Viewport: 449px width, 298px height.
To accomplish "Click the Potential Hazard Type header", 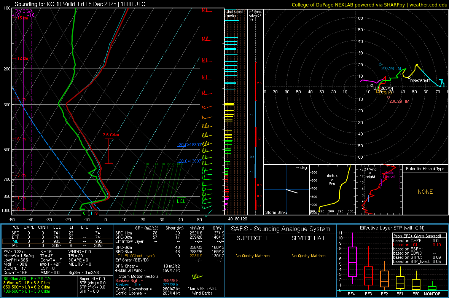I will click(425, 169).
